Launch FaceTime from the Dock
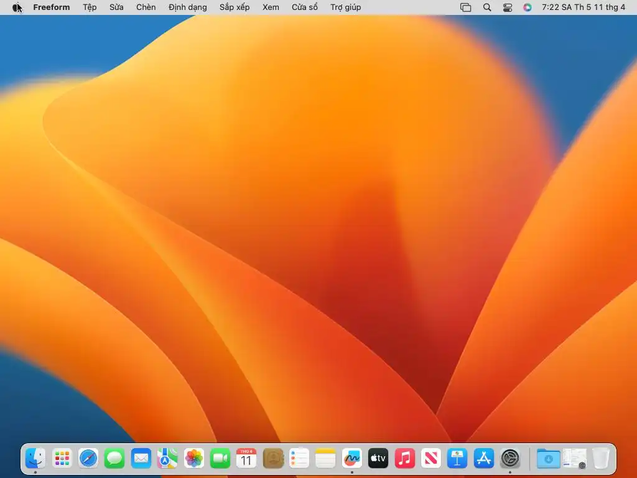The height and width of the screenshot is (478, 637). 220,459
